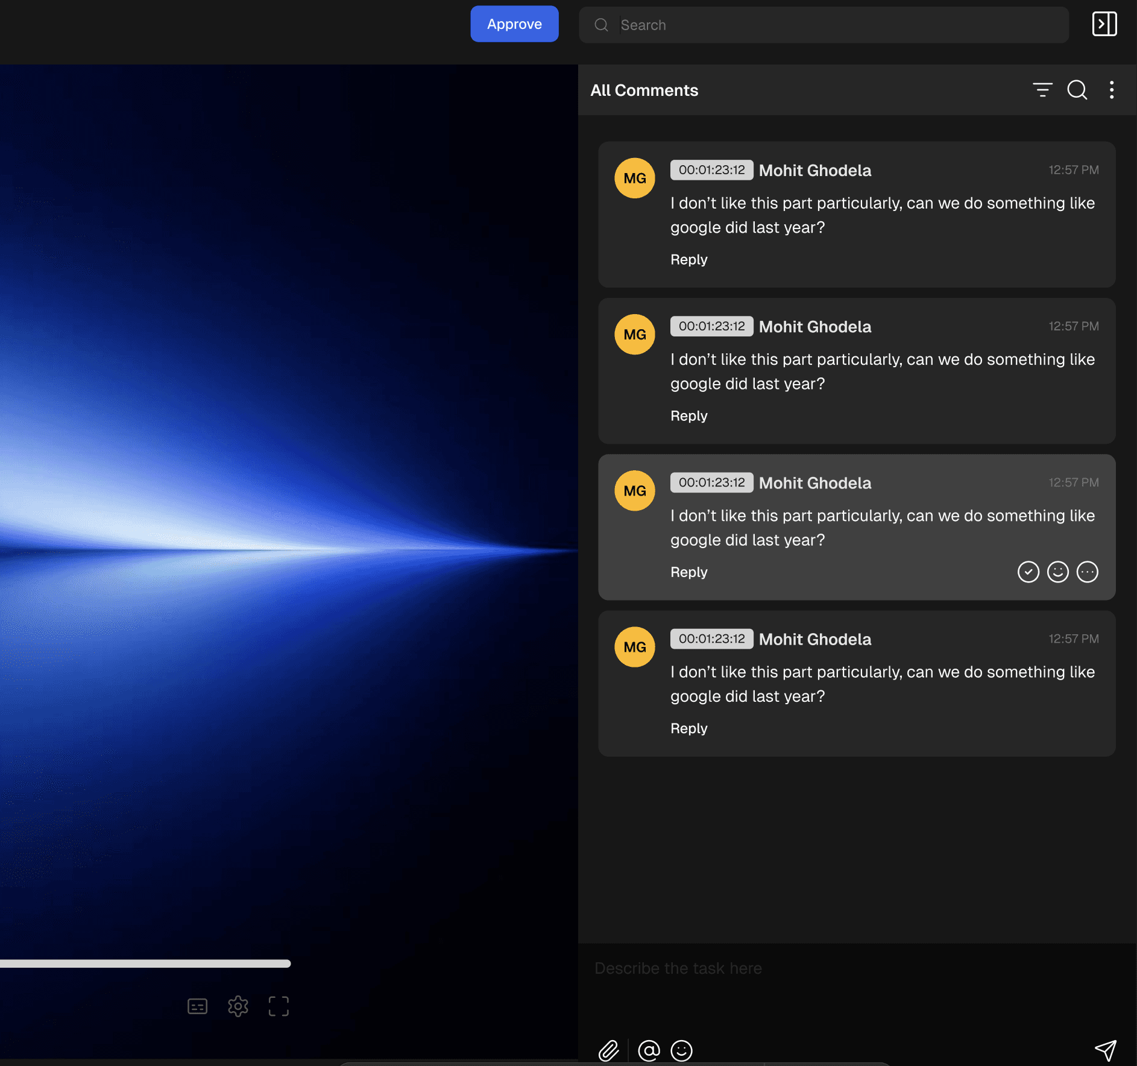Viewport: 1137px width, 1066px height.
Task: React with an emoji to the highlighted comment
Action: click(1058, 572)
